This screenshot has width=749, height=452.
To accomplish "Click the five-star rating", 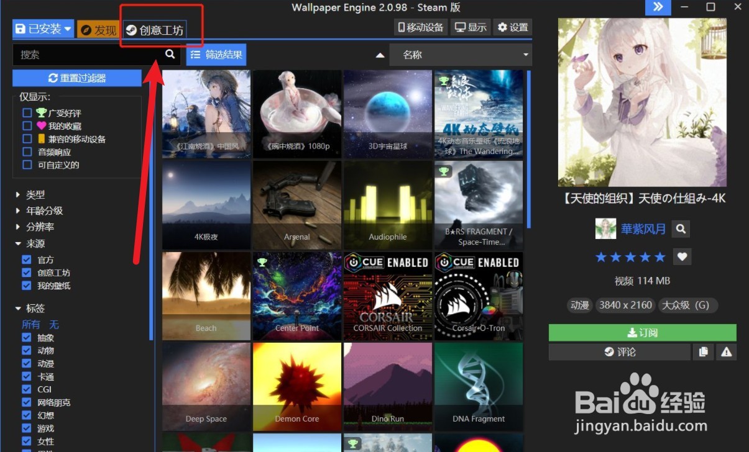I will pos(630,257).
